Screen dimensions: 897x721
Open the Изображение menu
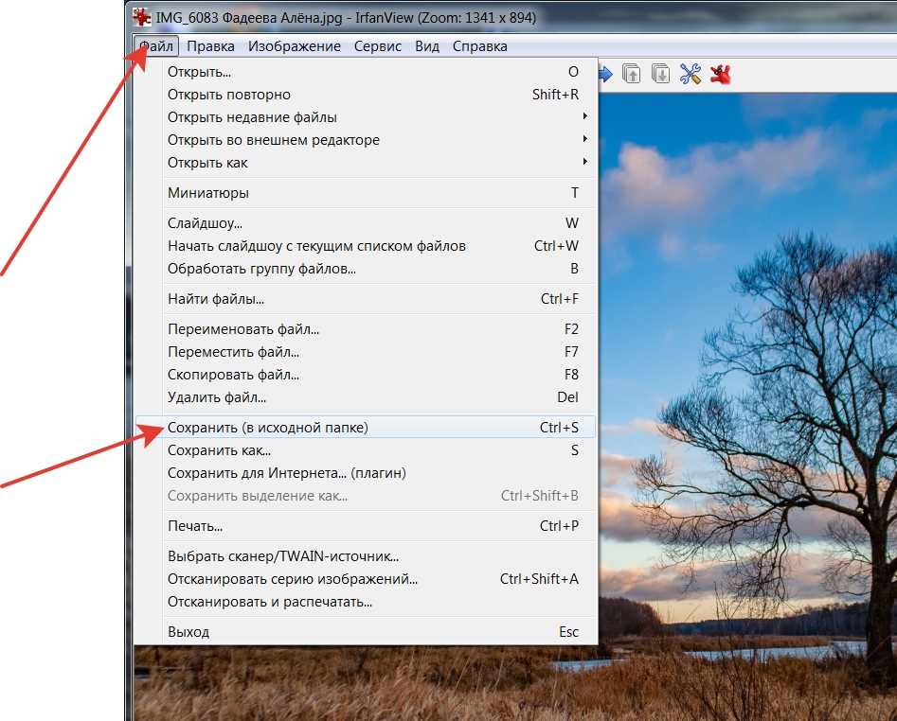coord(294,45)
